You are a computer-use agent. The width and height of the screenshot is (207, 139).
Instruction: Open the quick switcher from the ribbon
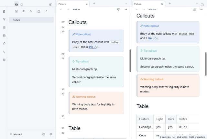tap(4, 11)
